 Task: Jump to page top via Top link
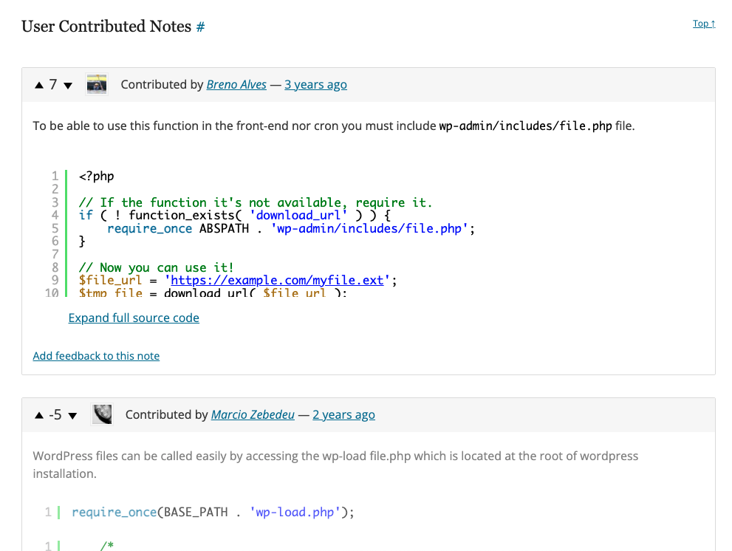click(x=703, y=24)
